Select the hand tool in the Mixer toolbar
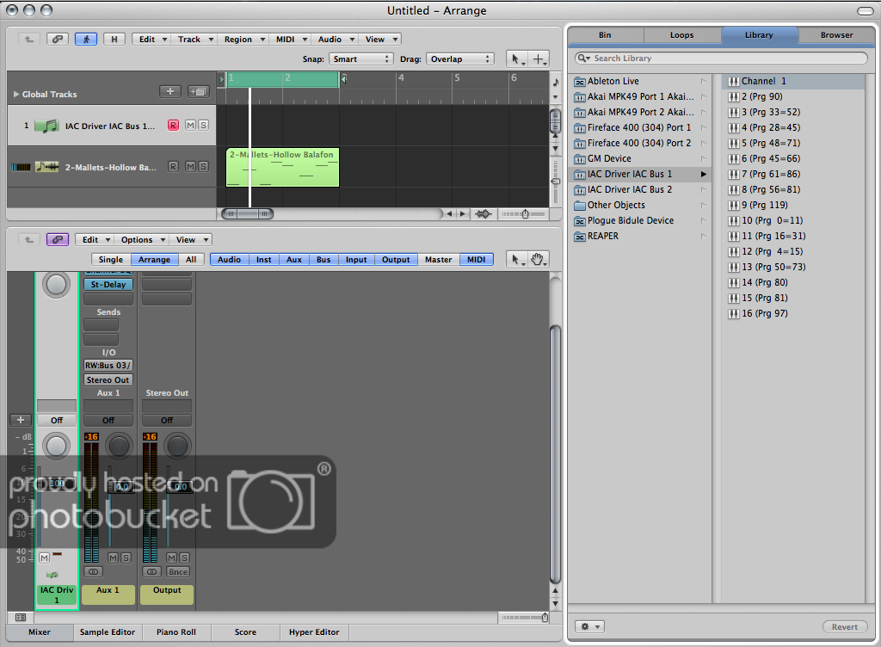This screenshot has height=647, width=881. [538, 260]
